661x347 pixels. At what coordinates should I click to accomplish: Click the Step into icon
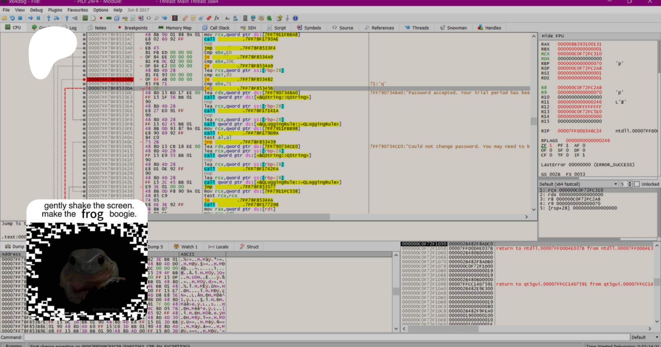point(48,18)
